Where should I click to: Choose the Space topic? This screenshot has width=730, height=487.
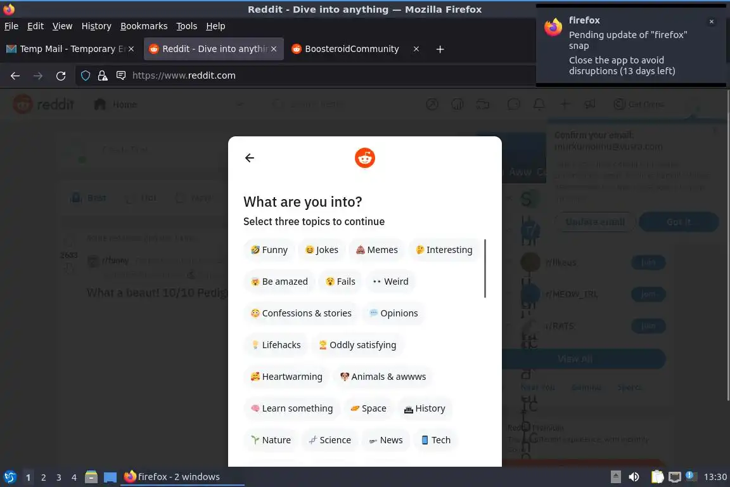click(x=369, y=408)
